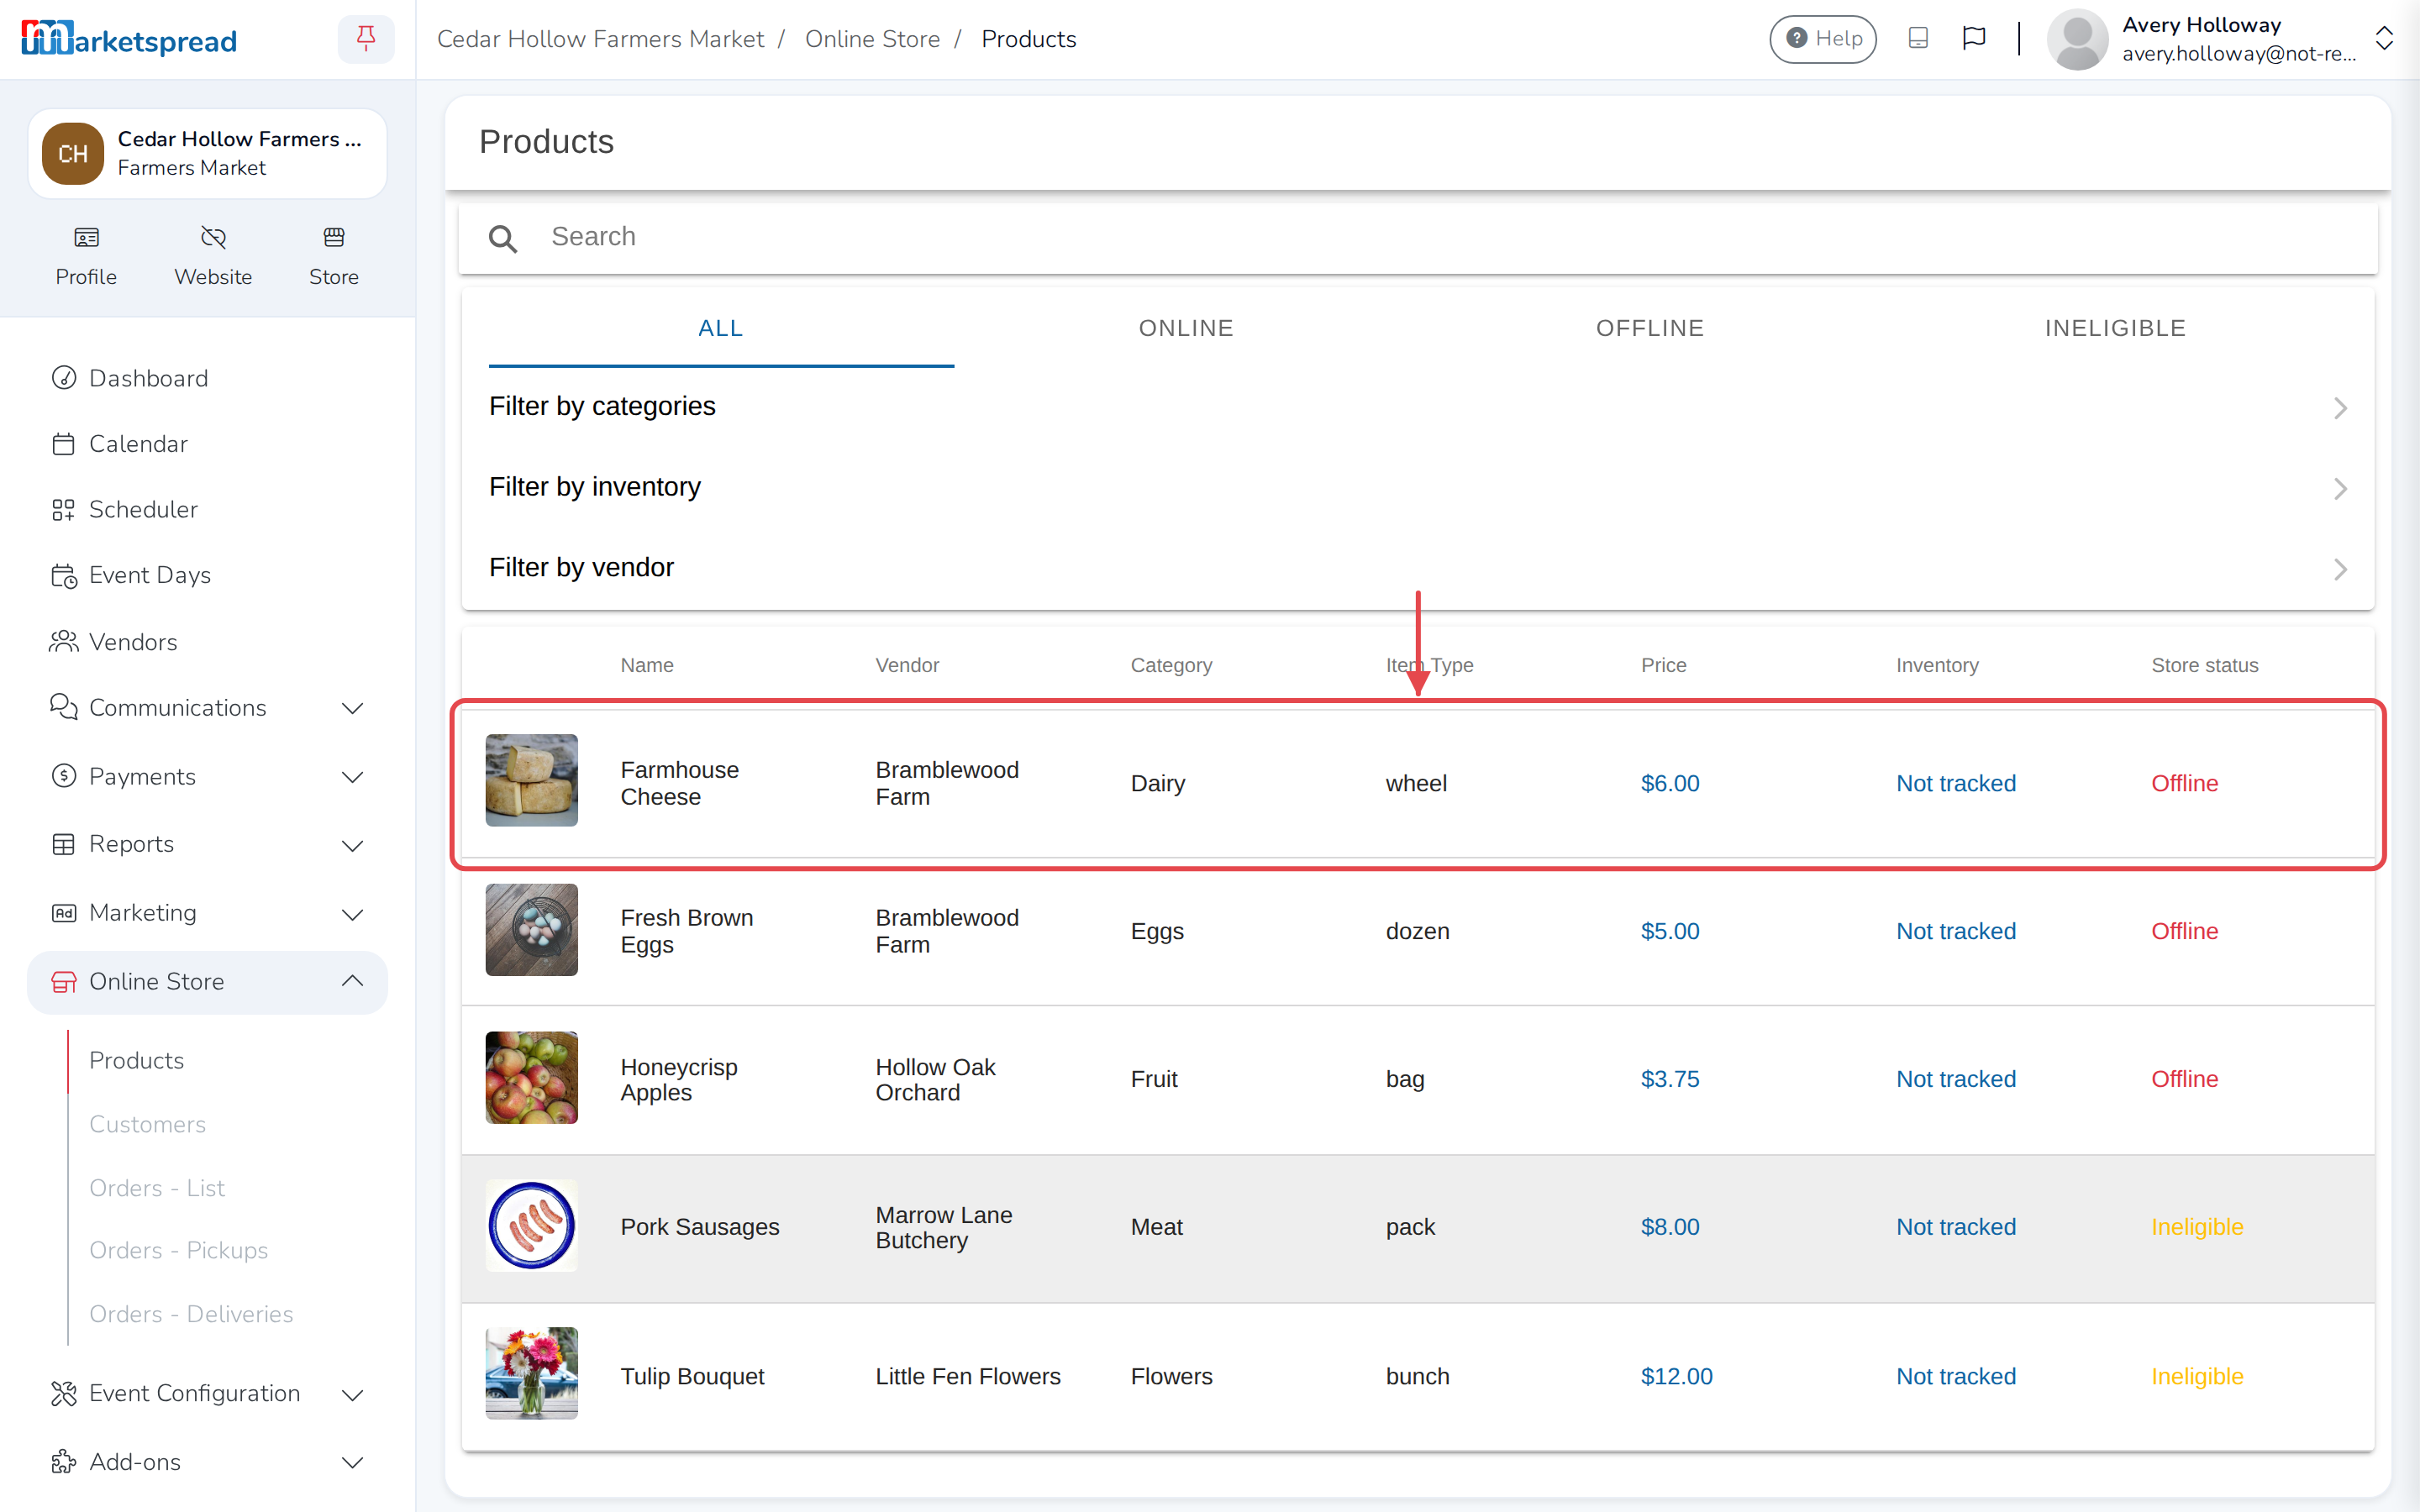The width and height of the screenshot is (2420, 1512).
Task: Open the Profile shortcut icon
Action: point(86,238)
